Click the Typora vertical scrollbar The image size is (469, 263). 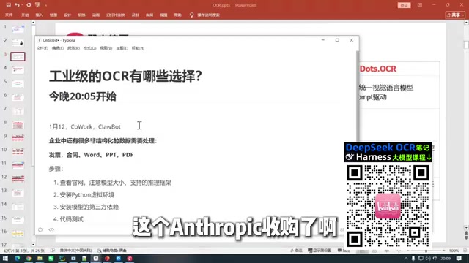tap(357, 96)
